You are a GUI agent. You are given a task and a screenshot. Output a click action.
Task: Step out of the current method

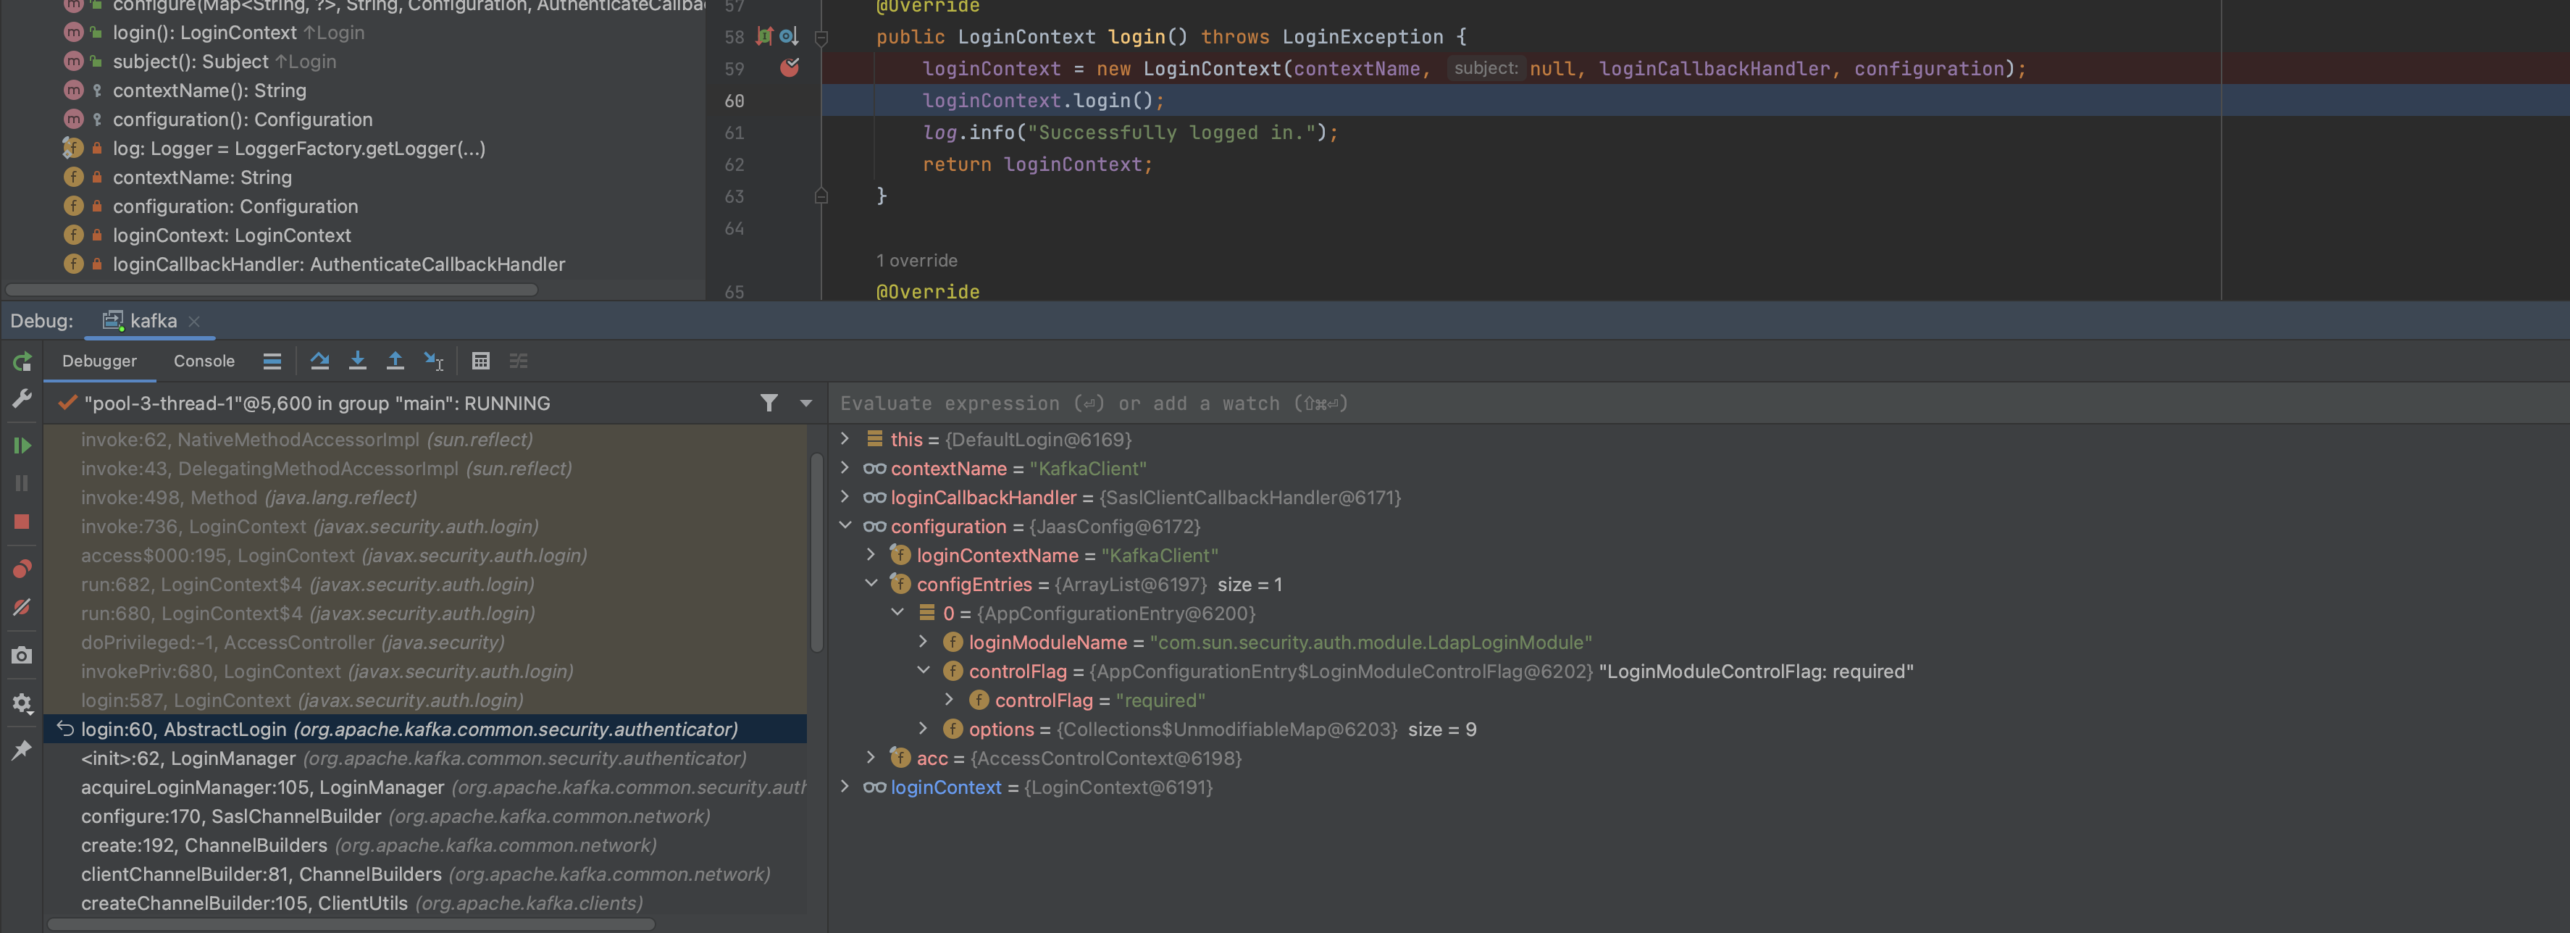(395, 361)
